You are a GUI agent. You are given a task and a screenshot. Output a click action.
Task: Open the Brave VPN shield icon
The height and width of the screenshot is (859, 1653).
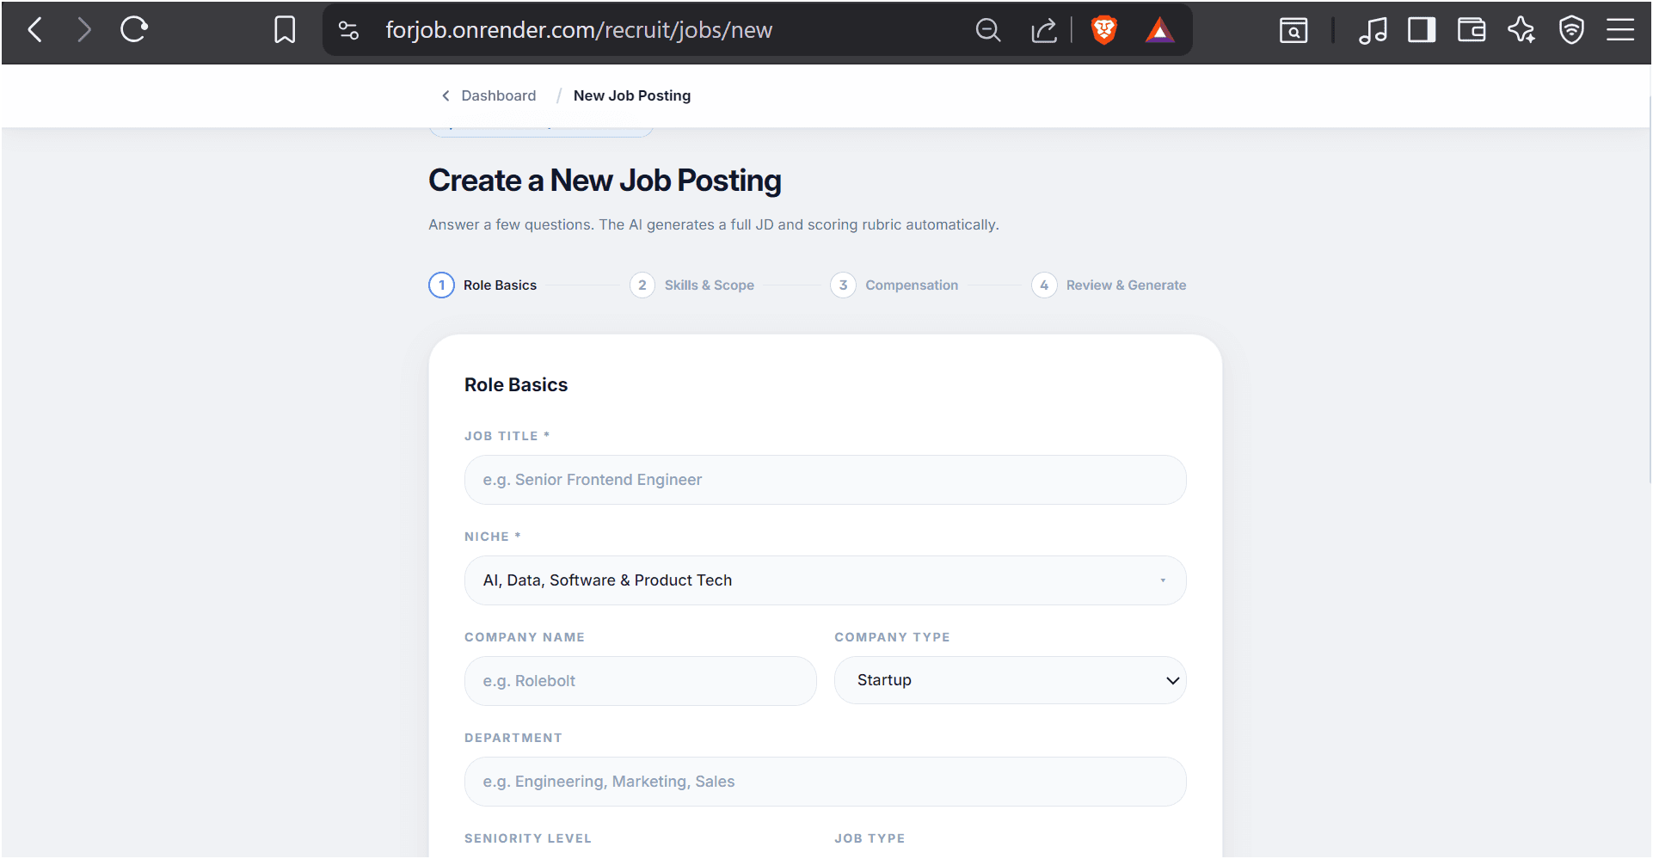(1571, 30)
